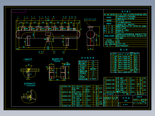155x116 pixels.
Task: Click part balloon number 16
Action: pos(63,52)
